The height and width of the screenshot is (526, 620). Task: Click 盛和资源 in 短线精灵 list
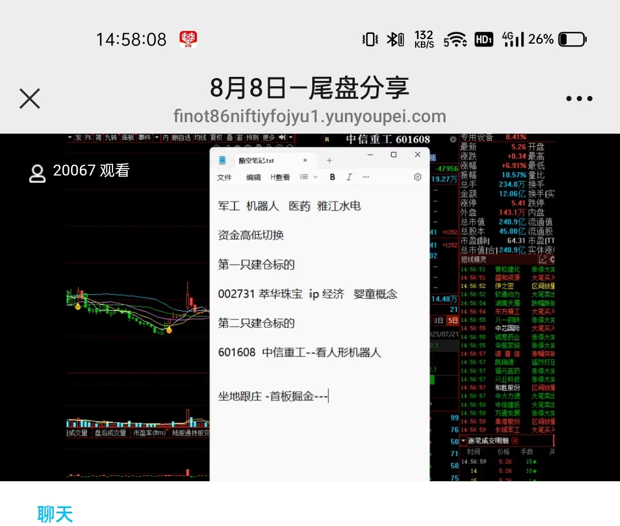tap(507, 278)
